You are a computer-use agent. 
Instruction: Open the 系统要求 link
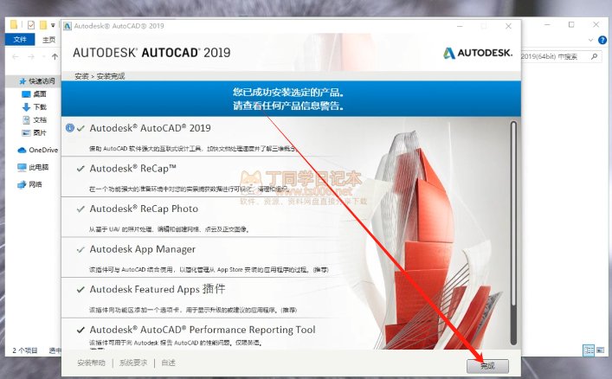point(133,363)
